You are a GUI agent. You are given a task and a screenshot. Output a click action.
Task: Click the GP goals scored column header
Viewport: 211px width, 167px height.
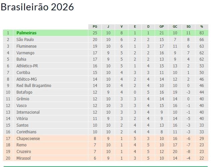162,27
